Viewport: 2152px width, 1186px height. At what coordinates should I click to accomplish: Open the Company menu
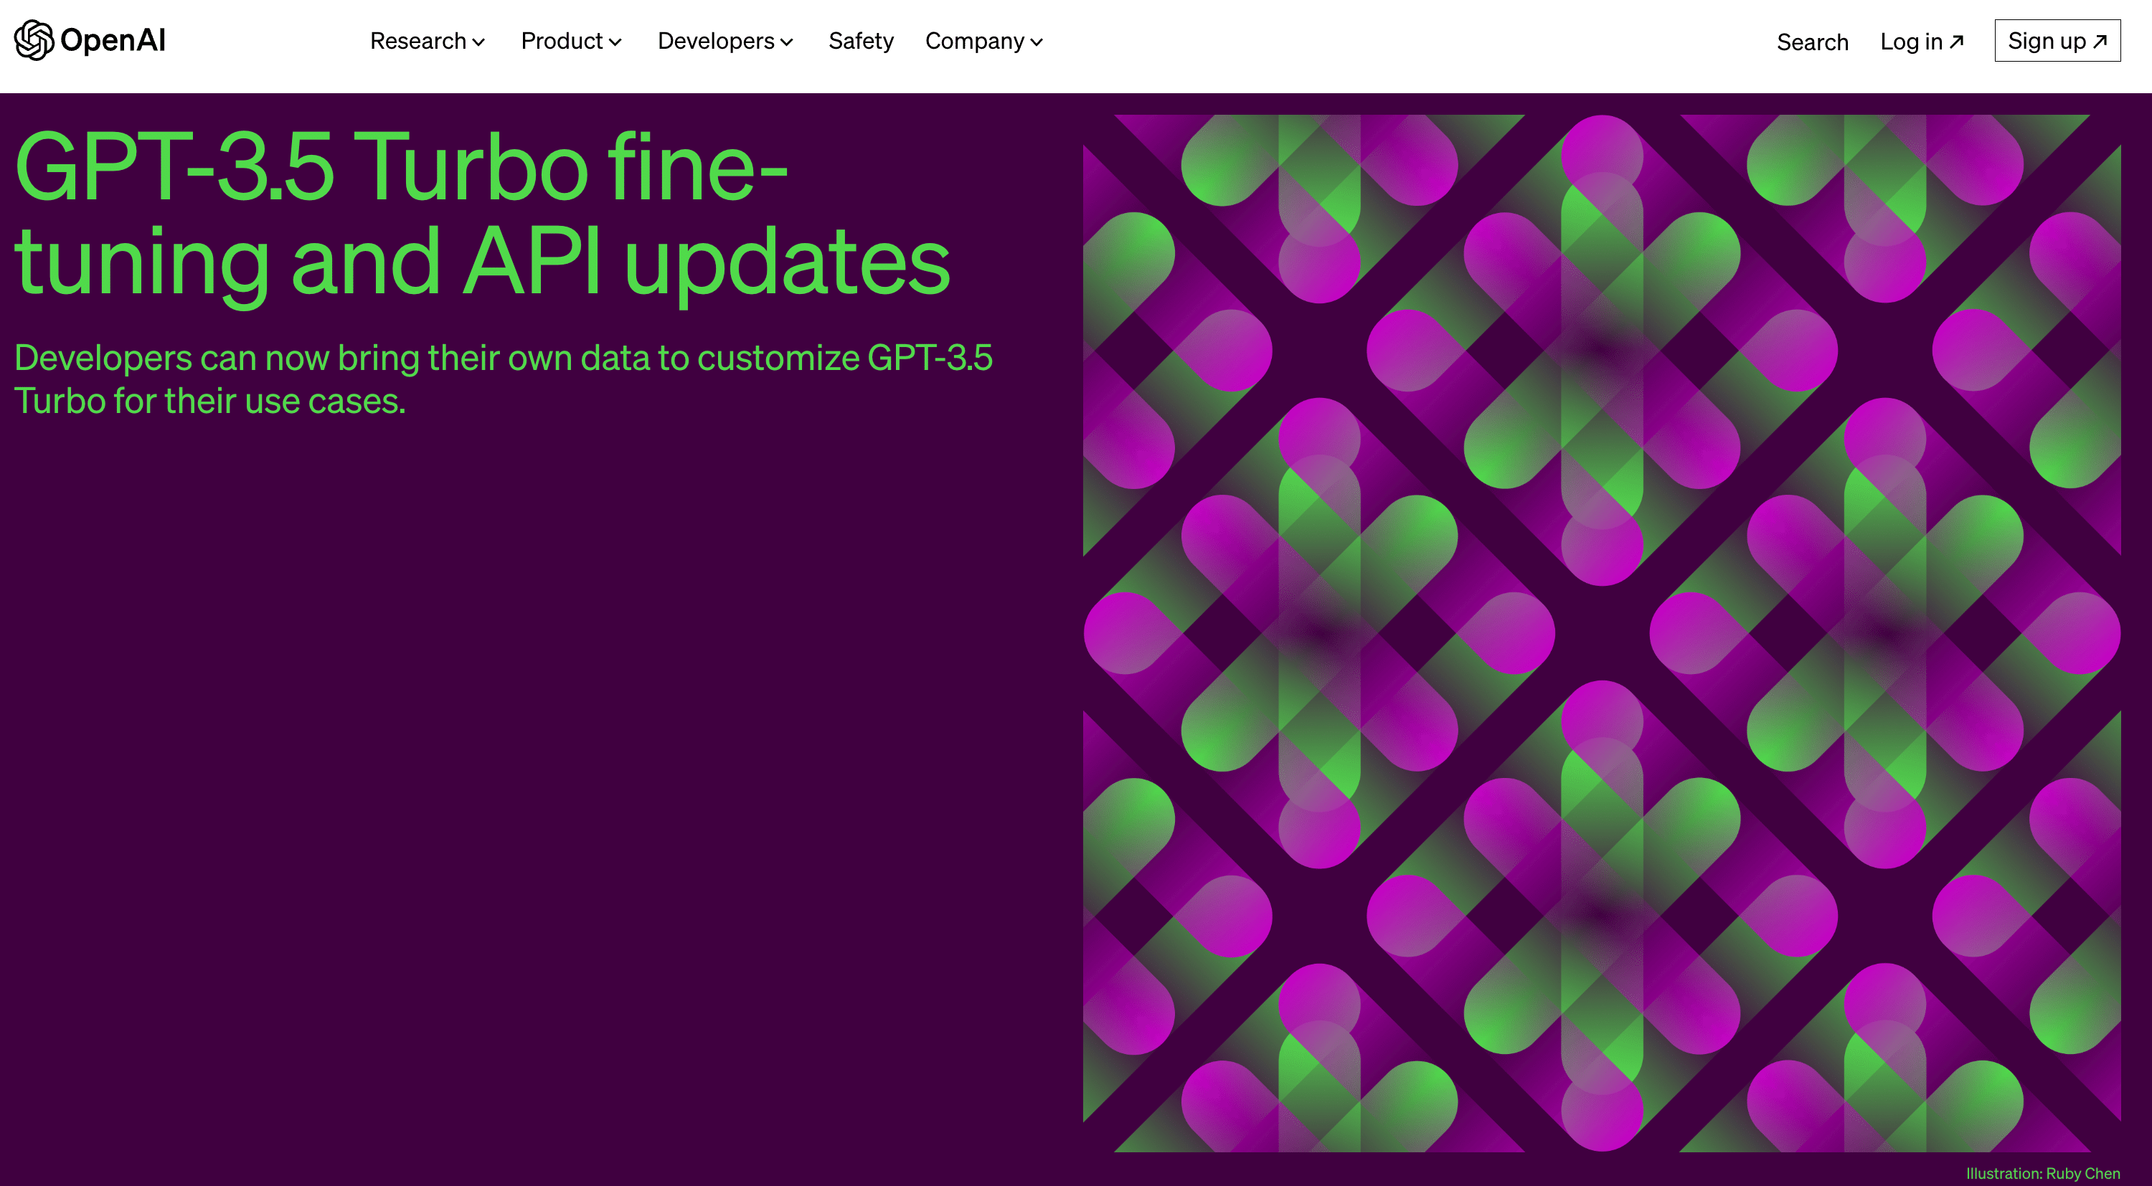tap(974, 41)
